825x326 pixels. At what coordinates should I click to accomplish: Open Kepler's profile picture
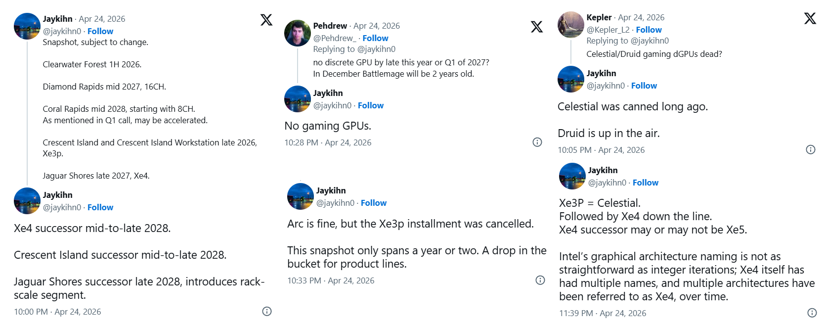coord(570,25)
